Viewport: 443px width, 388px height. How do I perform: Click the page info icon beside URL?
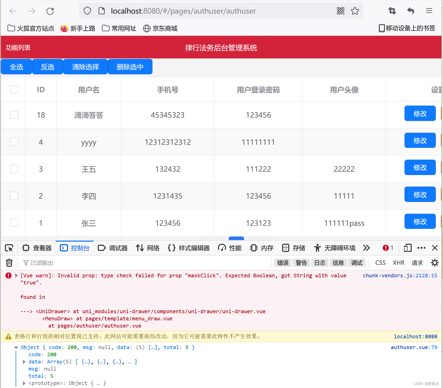102,11
